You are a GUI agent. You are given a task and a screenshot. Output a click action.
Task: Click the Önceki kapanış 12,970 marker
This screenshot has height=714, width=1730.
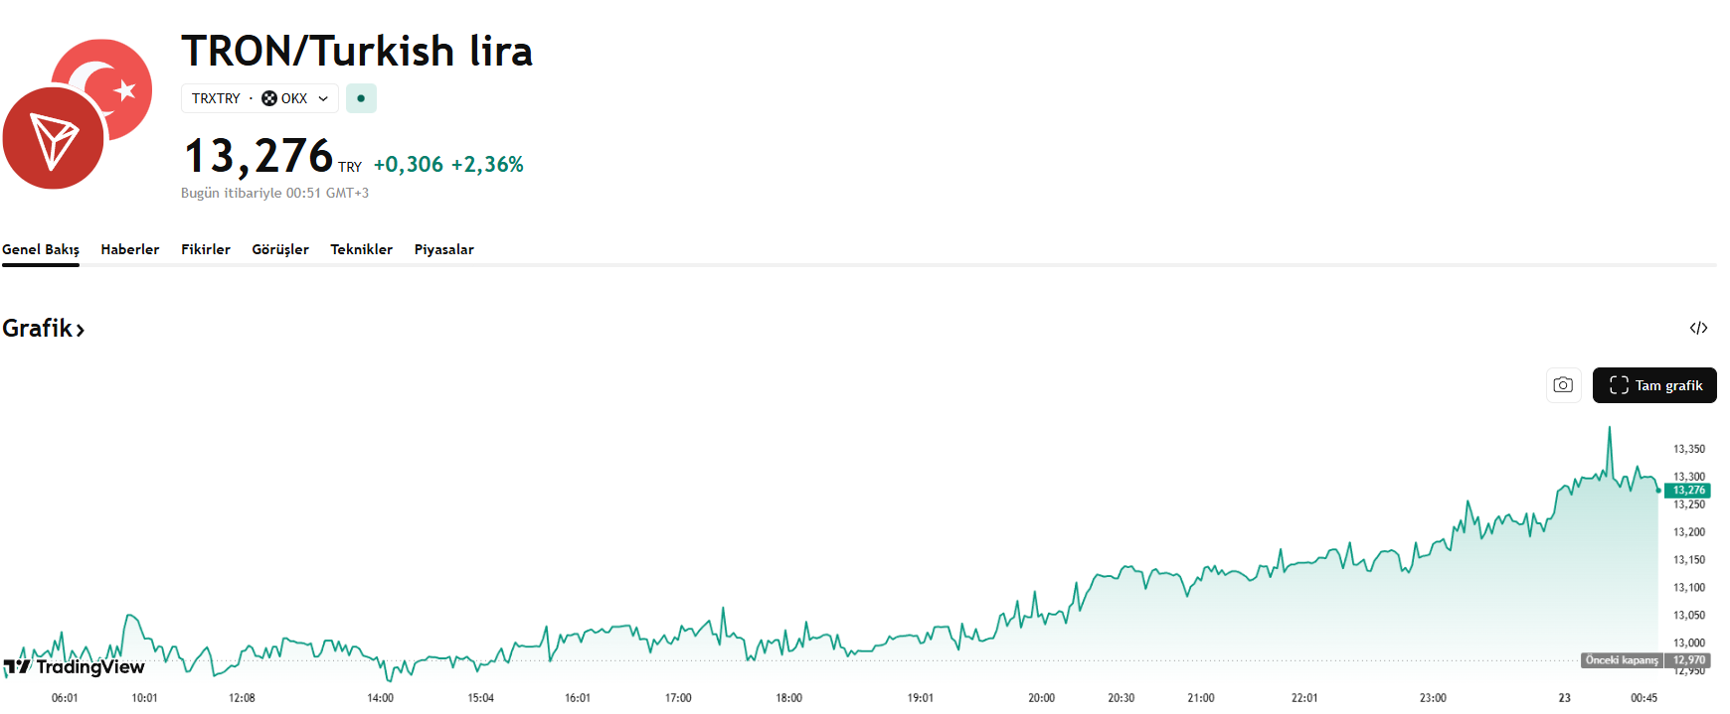[1645, 660]
